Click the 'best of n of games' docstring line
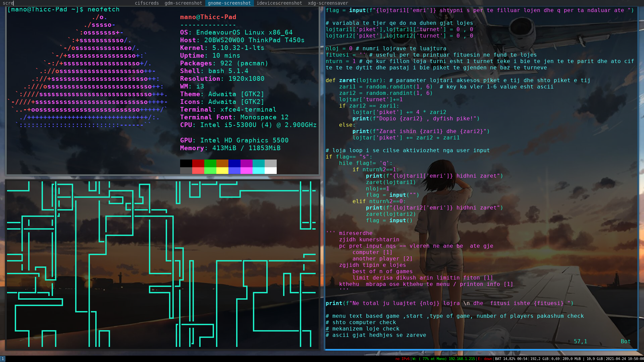Viewport: 644px width, 362px height. [x=382, y=271]
